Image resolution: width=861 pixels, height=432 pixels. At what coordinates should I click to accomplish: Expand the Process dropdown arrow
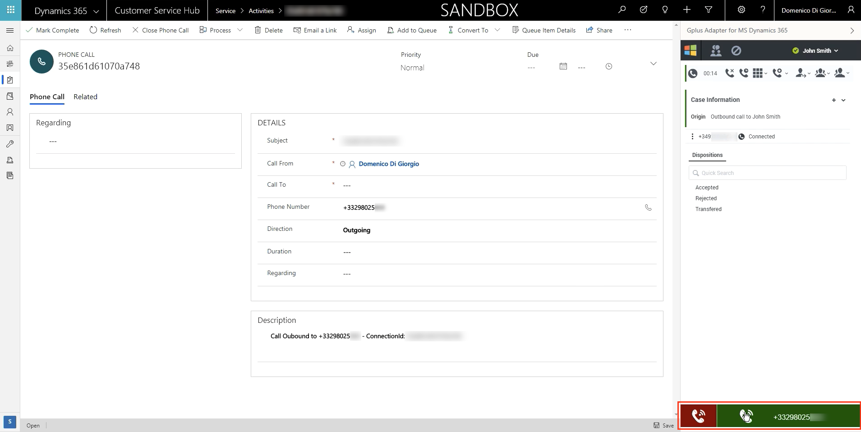240,30
